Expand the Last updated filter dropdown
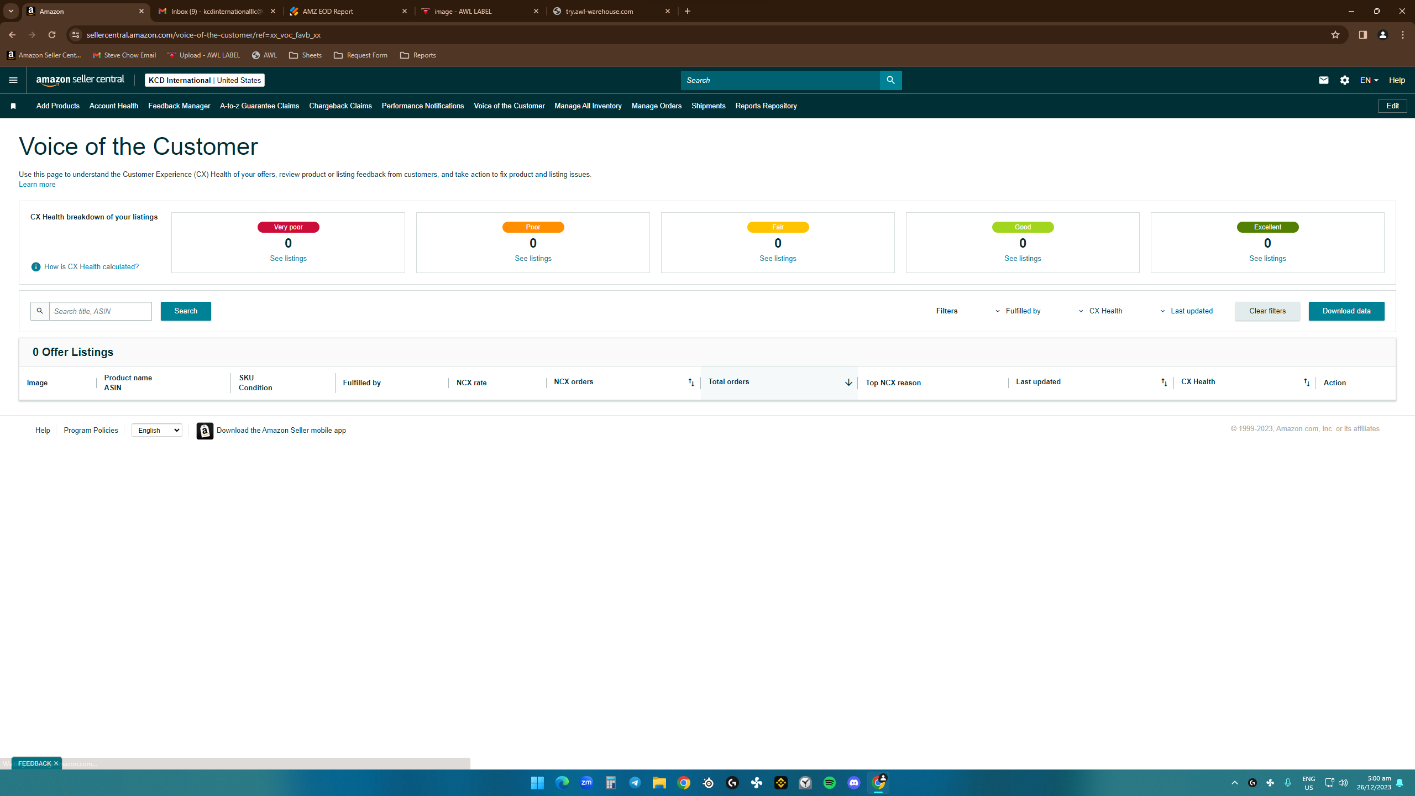This screenshot has width=1415, height=796. point(1186,311)
